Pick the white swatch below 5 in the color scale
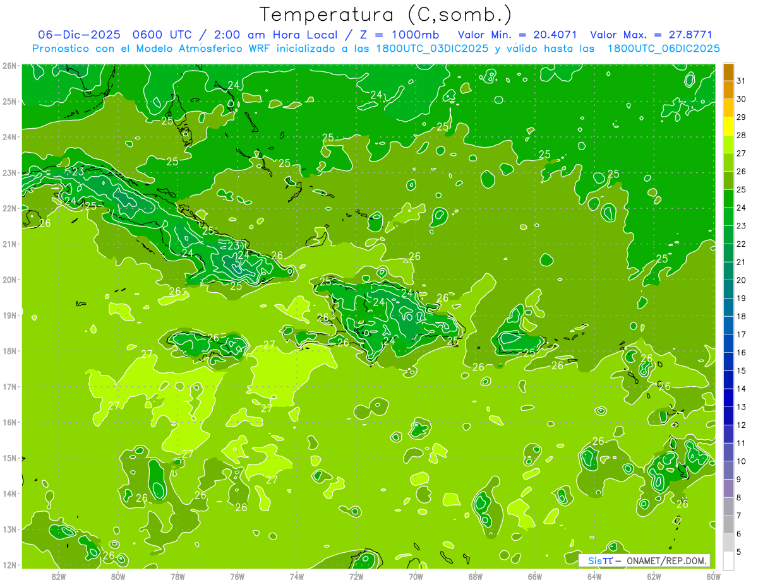The height and width of the screenshot is (585, 758). 729,560
